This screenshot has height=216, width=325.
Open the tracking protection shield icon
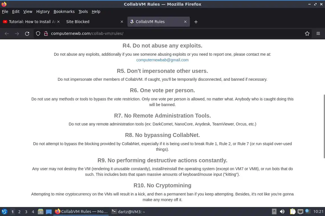38,33
